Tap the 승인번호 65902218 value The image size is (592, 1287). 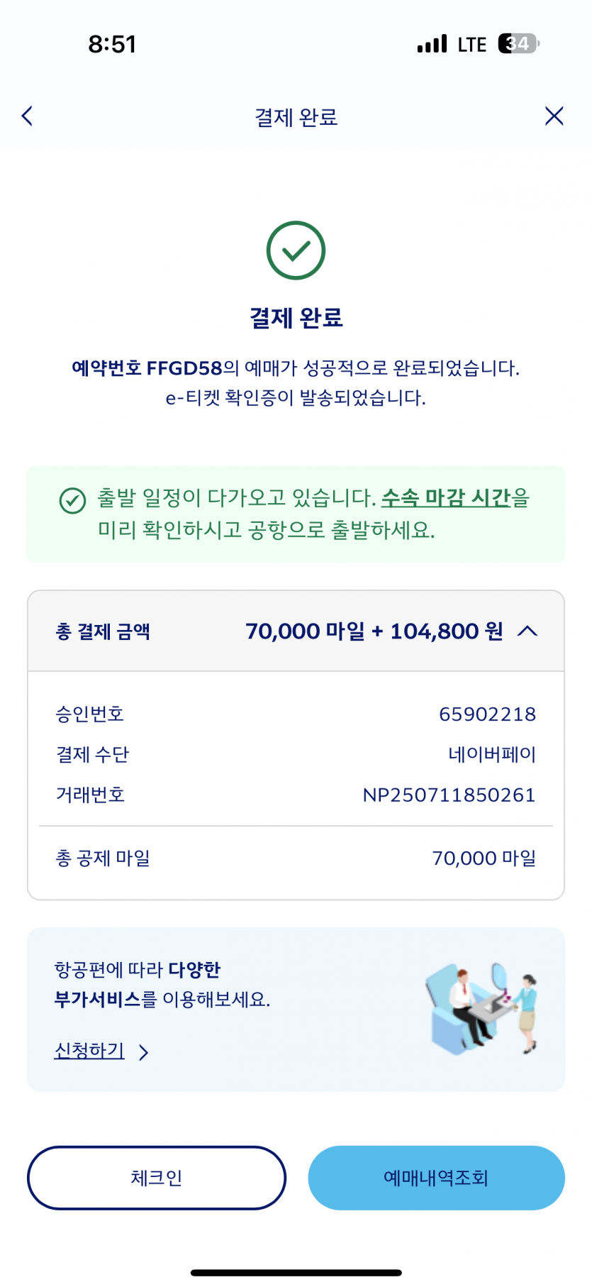coord(487,714)
